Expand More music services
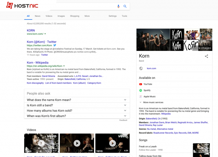This screenshot has width=218, height=157. click(151, 102)
